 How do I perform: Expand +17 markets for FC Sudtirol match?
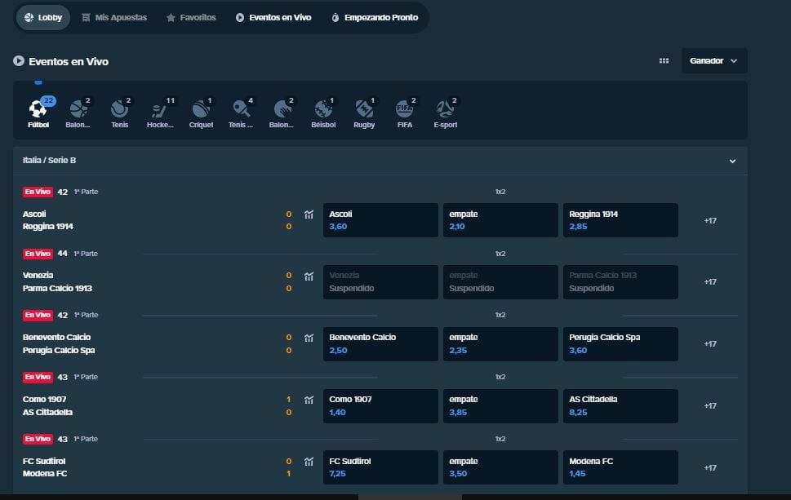pyautogui.click(x=710, y=468)
